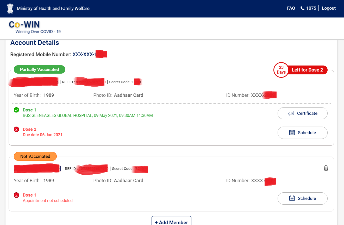Delete the Not Vaccinated member using trash icon
The width and height of the screenshot is (344, 225).
click(326, 168)
